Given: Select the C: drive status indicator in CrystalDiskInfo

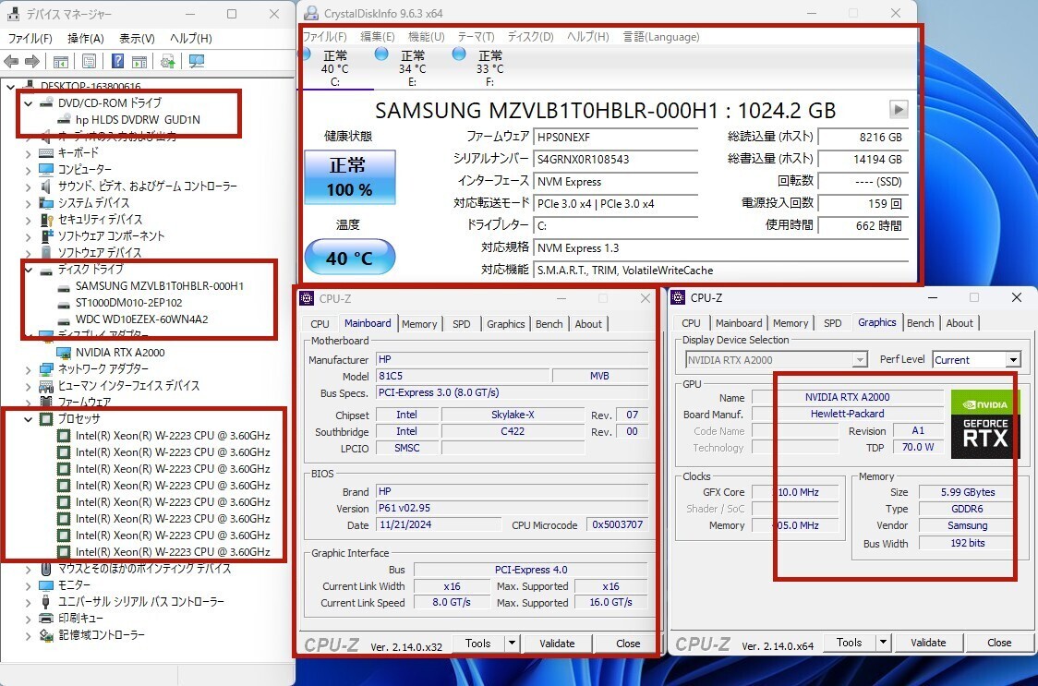Looking at the screenshot, I should click(335, 68).
